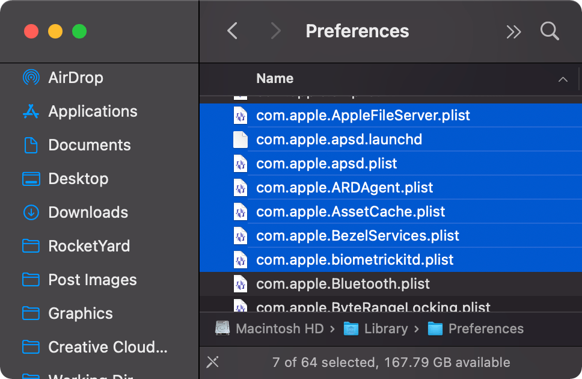Click the Search magnifying glass icon

point(550,31)
